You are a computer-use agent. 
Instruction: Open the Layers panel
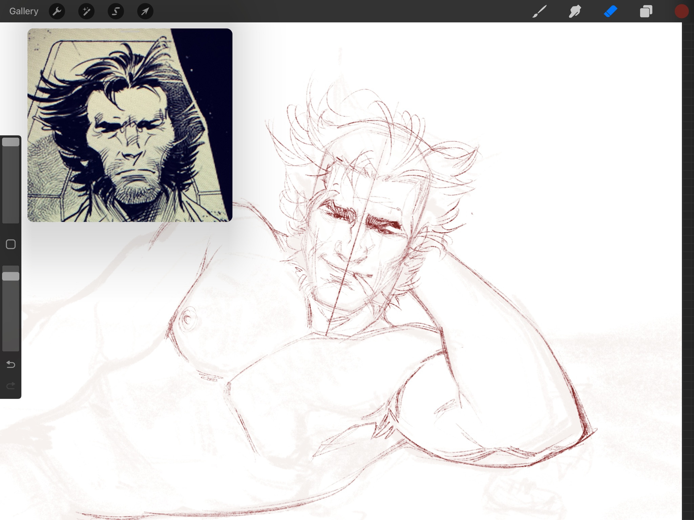click(x=646, y=11)
